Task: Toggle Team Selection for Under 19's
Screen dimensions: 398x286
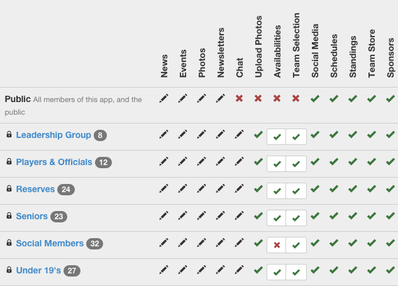Action: (296, 272)
